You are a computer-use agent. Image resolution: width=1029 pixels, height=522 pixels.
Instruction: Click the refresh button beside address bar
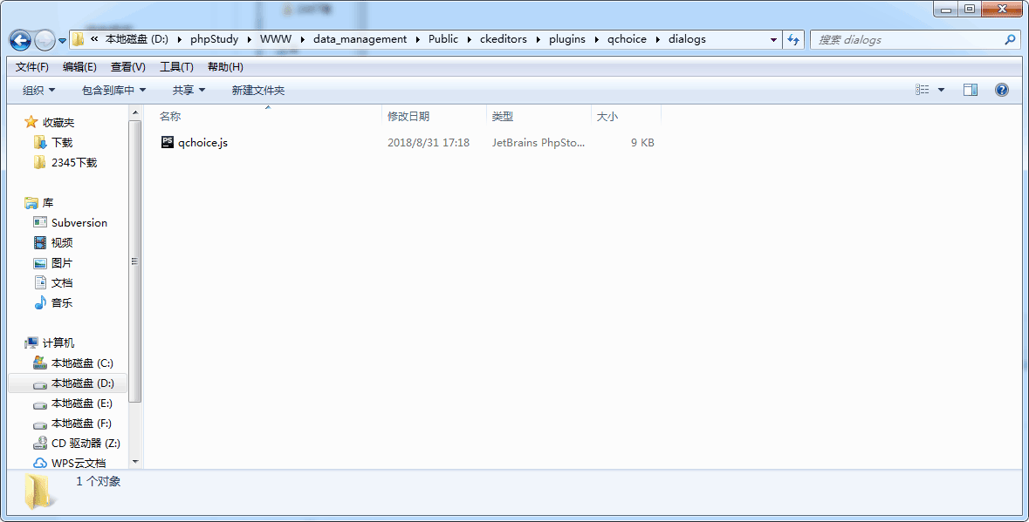tap(793, 39)
